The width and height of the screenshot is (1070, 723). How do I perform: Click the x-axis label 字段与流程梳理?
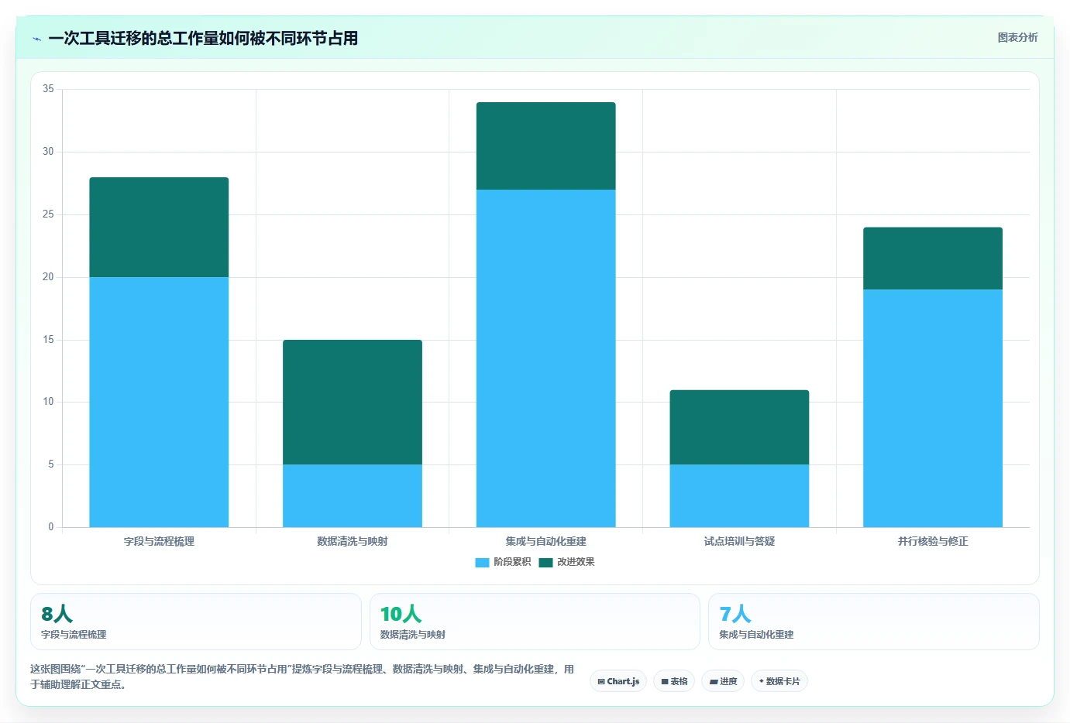[x=159, y=542]
